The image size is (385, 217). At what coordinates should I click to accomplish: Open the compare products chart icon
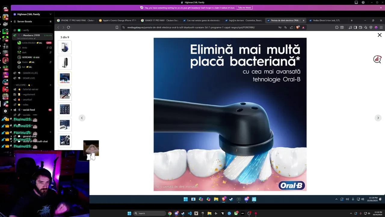[377, 59]
